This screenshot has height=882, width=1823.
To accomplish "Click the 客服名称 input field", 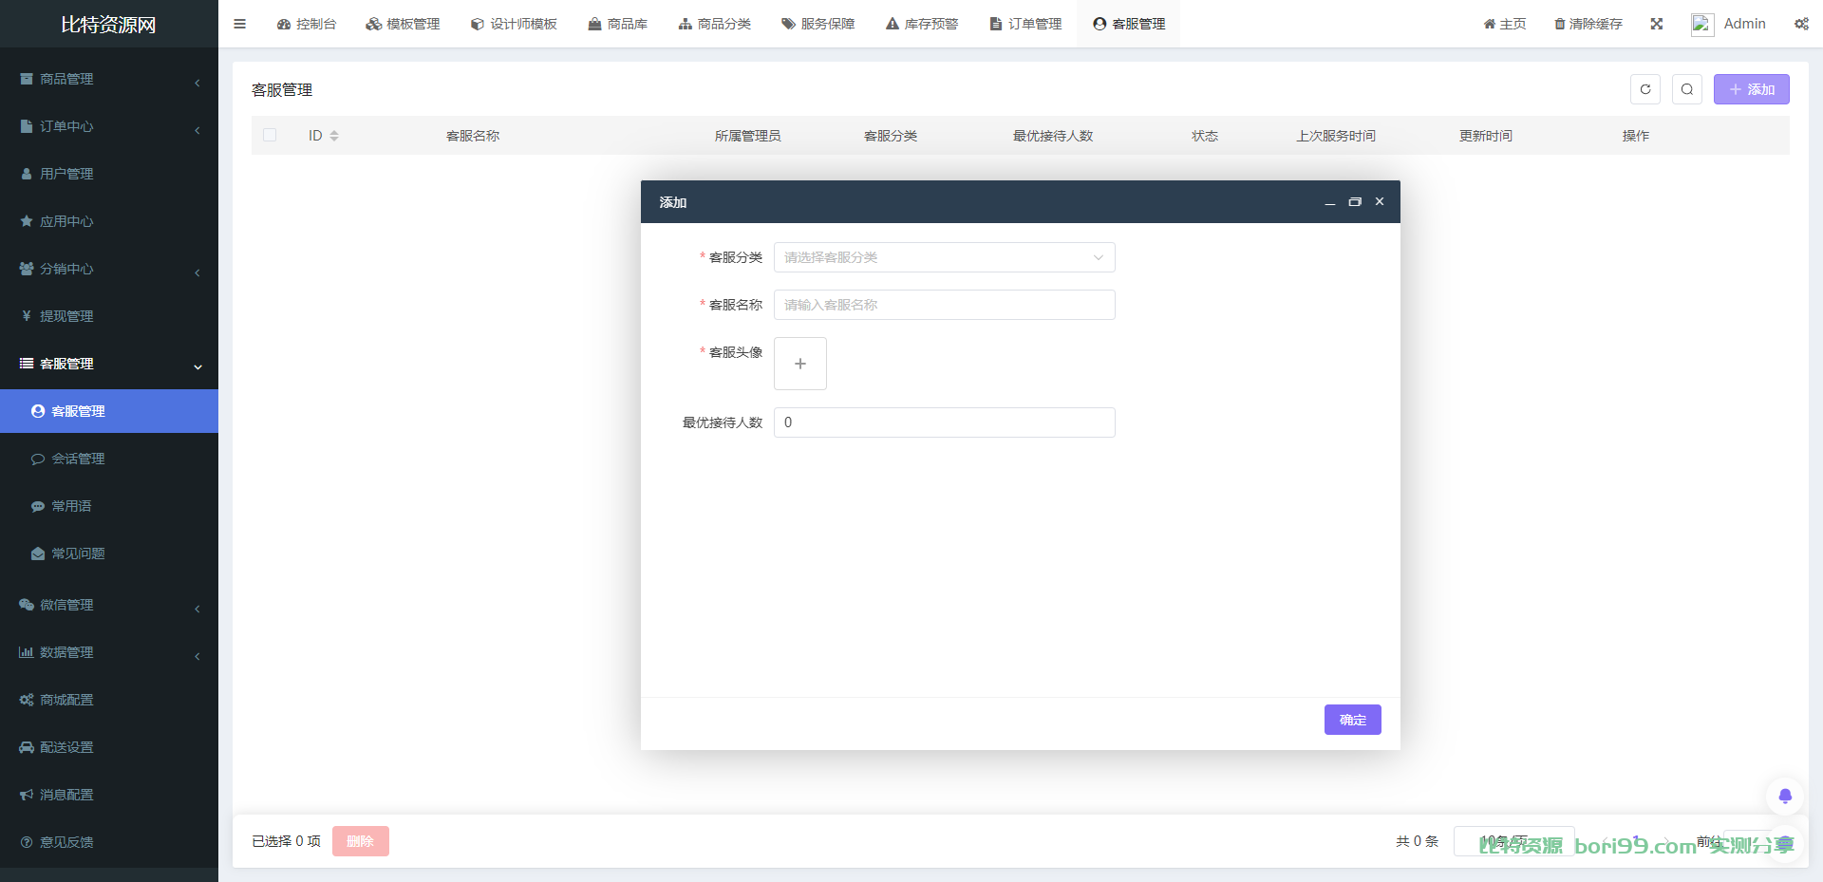I will click(x=945, y=305).
